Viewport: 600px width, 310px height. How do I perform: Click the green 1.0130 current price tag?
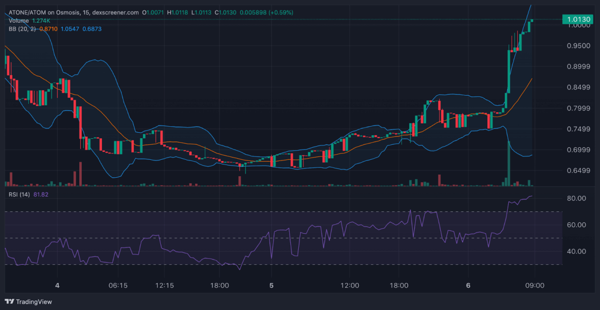pos(577,19)
